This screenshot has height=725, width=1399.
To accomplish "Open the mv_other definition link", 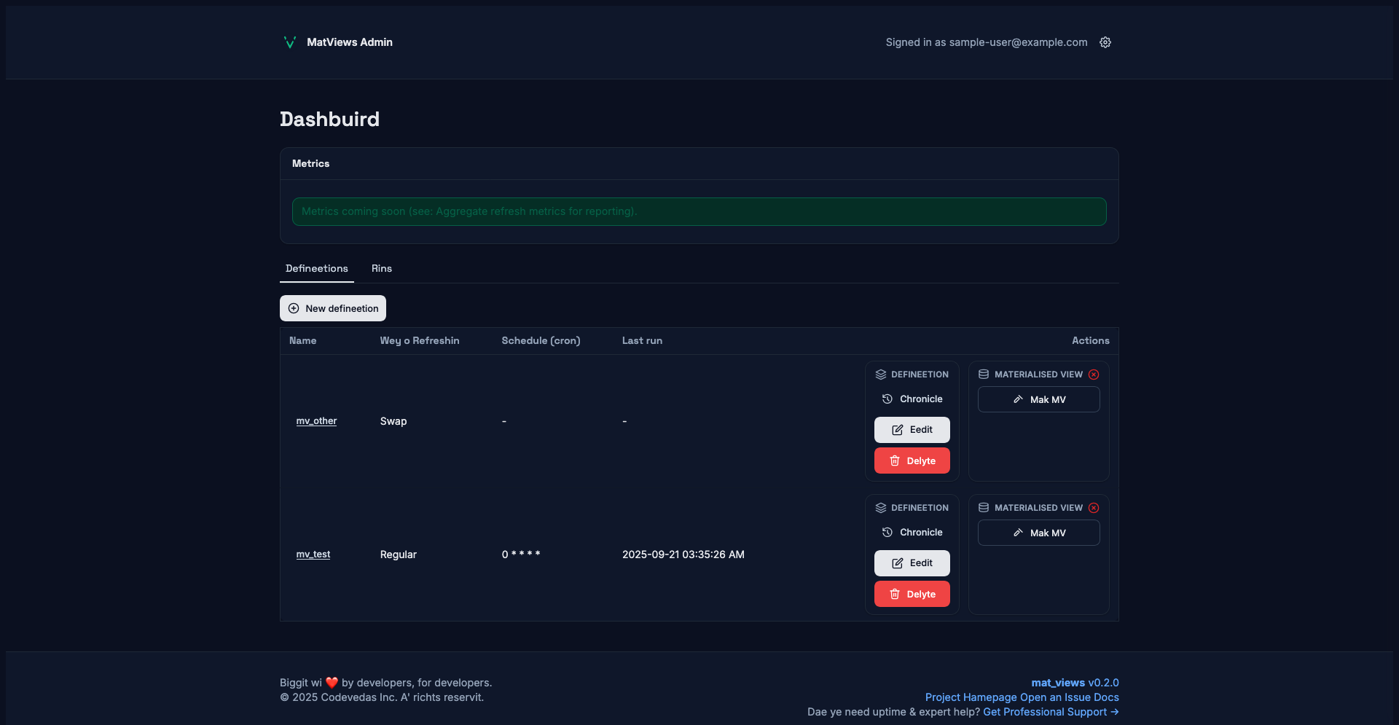I will [316, 421].
